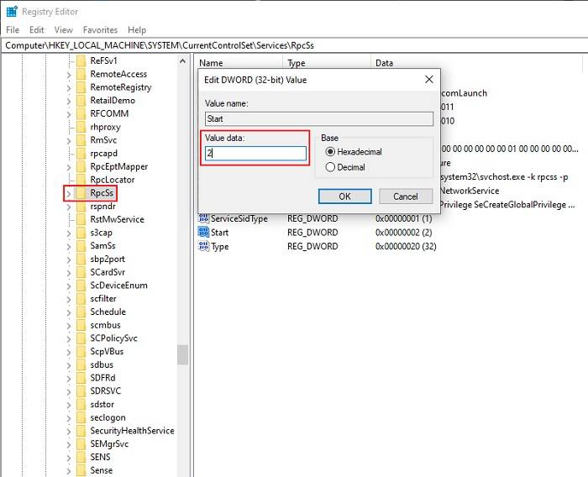This screenshot has height=477, width=588.
Task: Expand the RpcEptMapper tree node
Action: coord(69,167)
